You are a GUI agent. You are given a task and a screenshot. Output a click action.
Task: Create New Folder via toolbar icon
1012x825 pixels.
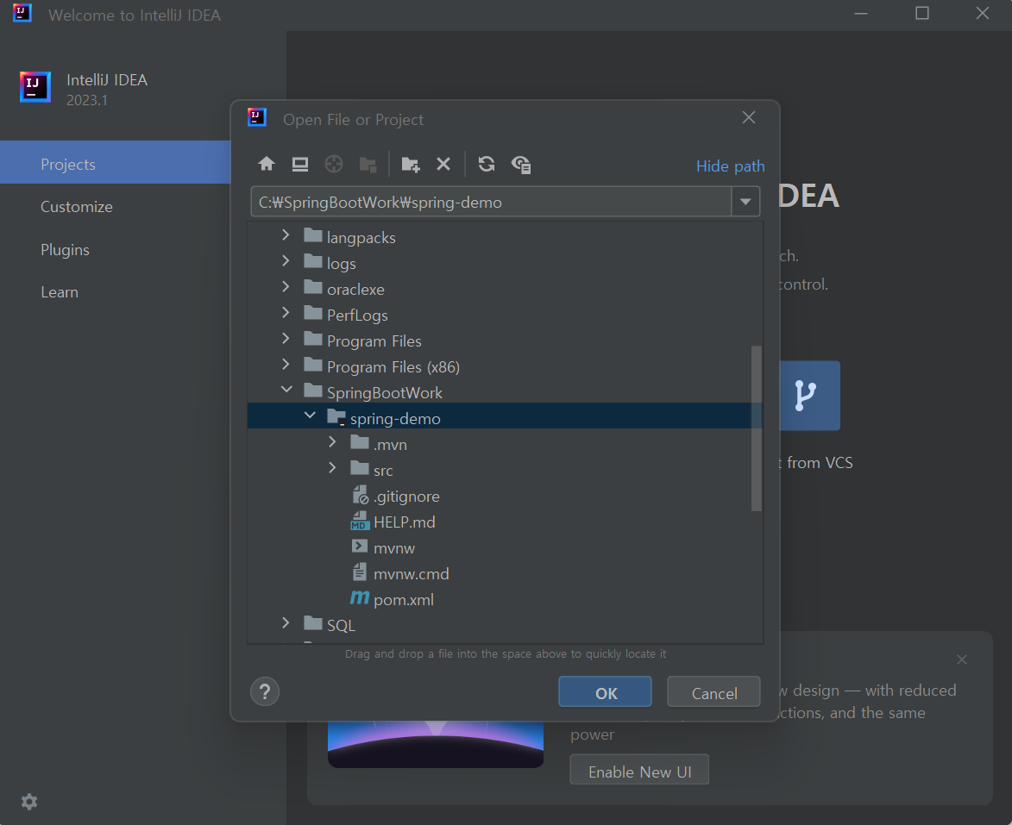click(411, 165)
